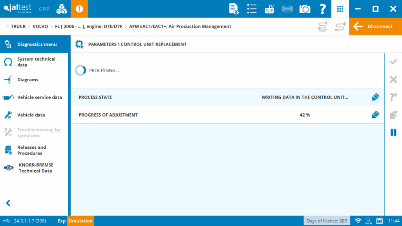This screenshot has width=402, height=226.
Task: Pause the control unit replacement process
Action: (393, 133)
